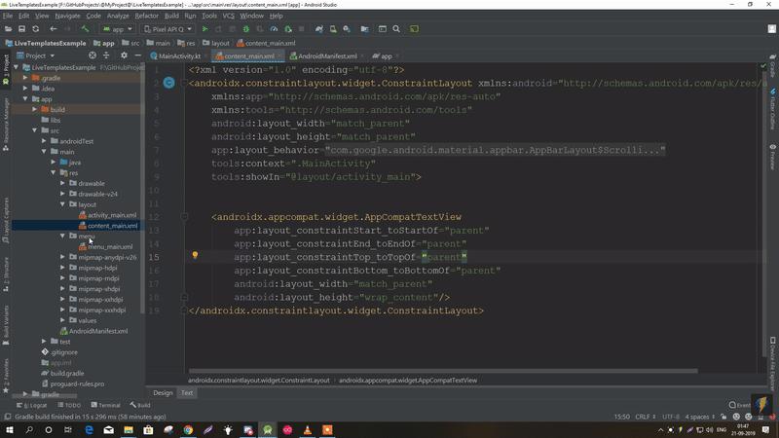Click the yellow lightbulb on line 15
Screen dimensions: 779x438
pos(196,255)
